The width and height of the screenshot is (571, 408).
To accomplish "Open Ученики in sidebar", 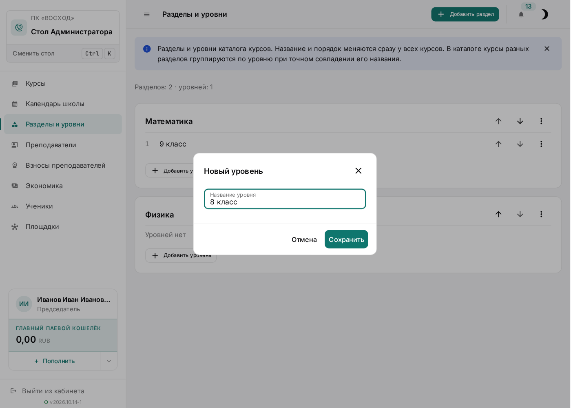I will (63, 206).
